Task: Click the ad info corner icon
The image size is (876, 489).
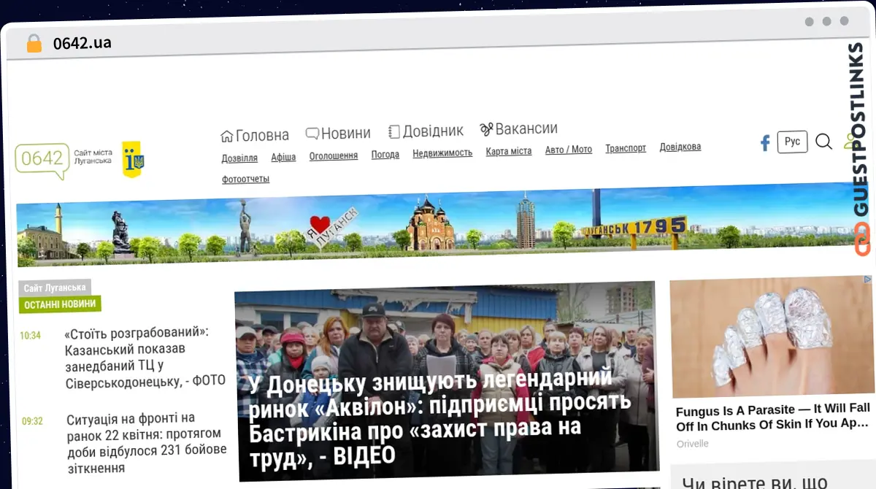Action: [x=867, y=280]
